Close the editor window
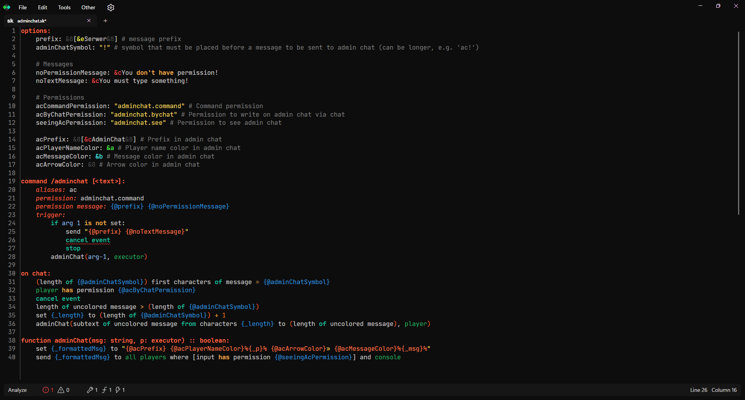 click(736, 6)
